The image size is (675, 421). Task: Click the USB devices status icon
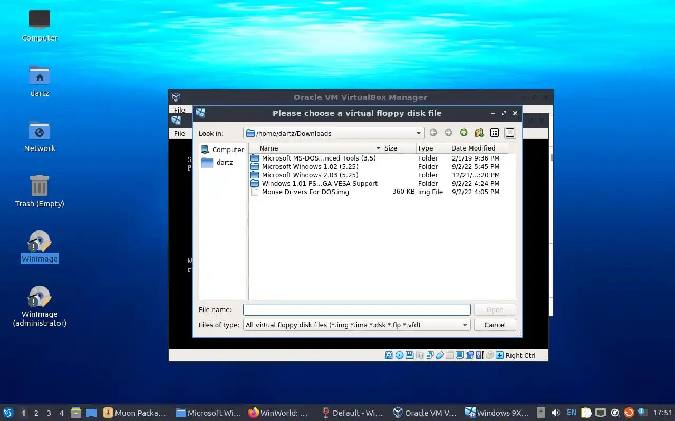439,355
